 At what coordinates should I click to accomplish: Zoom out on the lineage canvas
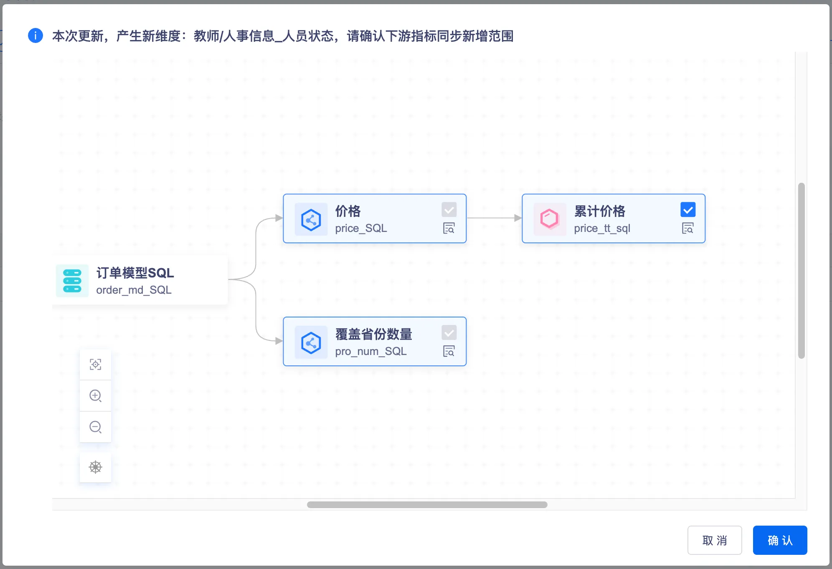(x=95, y=427)
